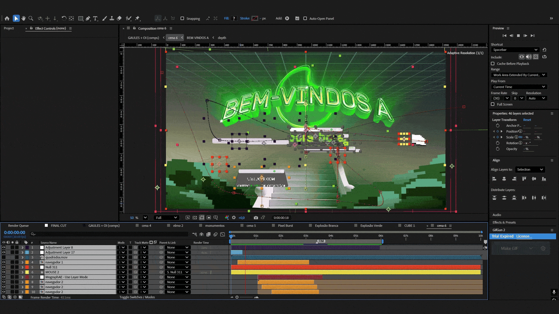Enable the Snapping checkbox
Screen dimensions: 559x314
182,18
